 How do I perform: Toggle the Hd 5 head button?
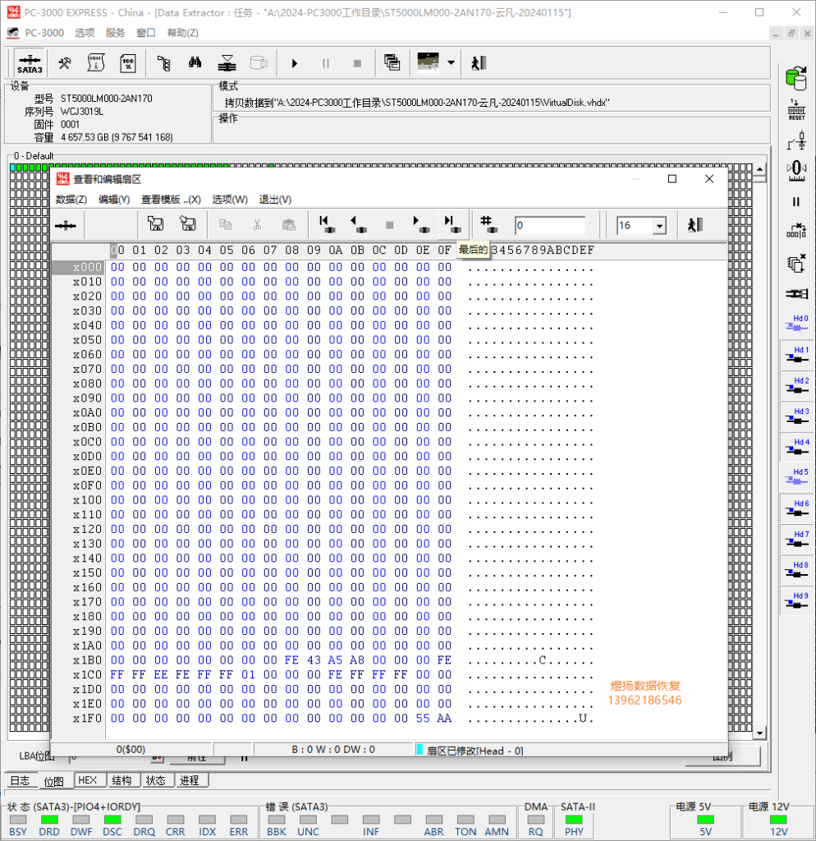coord(796,476)
